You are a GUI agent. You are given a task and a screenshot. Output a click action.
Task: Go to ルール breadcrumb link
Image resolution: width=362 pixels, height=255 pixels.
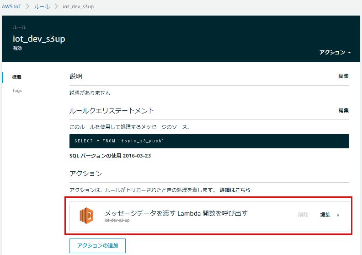tap(42, 6)
